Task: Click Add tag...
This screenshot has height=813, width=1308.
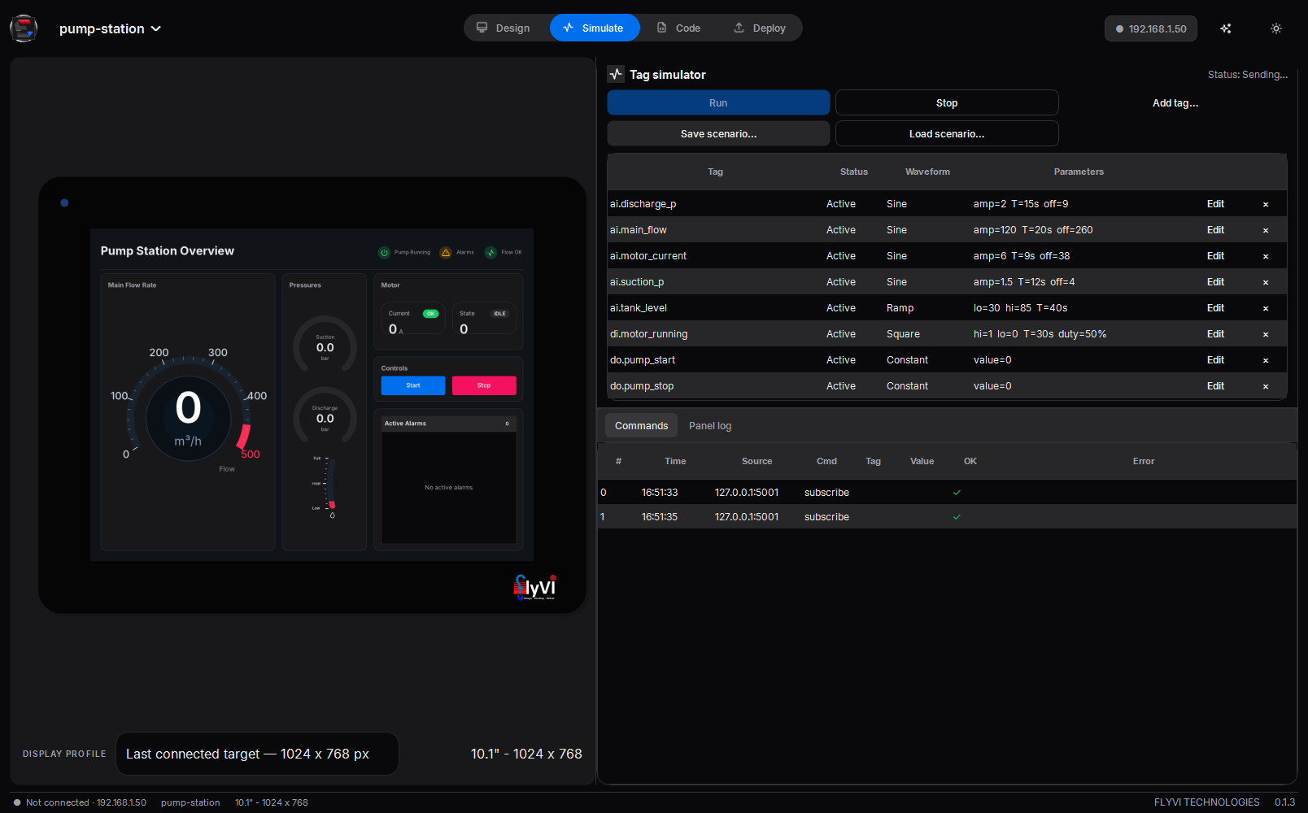Action: (1175, 102)
